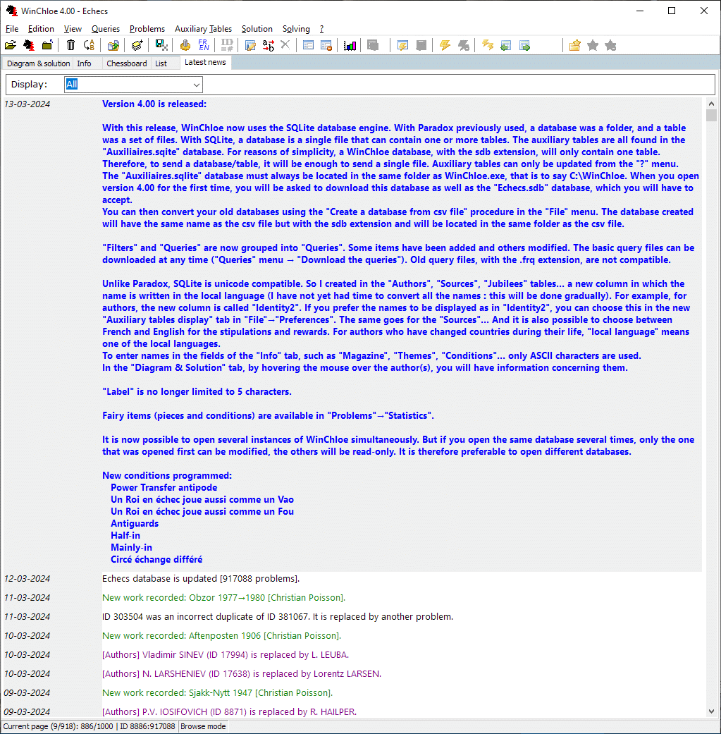Image resolution: width=721 pixels, height=734 pixels.
Task: Click the N. LARSHENIEV authors entry
Action: tap(242, 674)
